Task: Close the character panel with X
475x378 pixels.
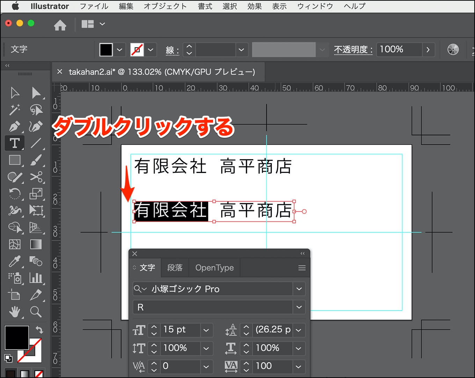Action: click(135, 254)
